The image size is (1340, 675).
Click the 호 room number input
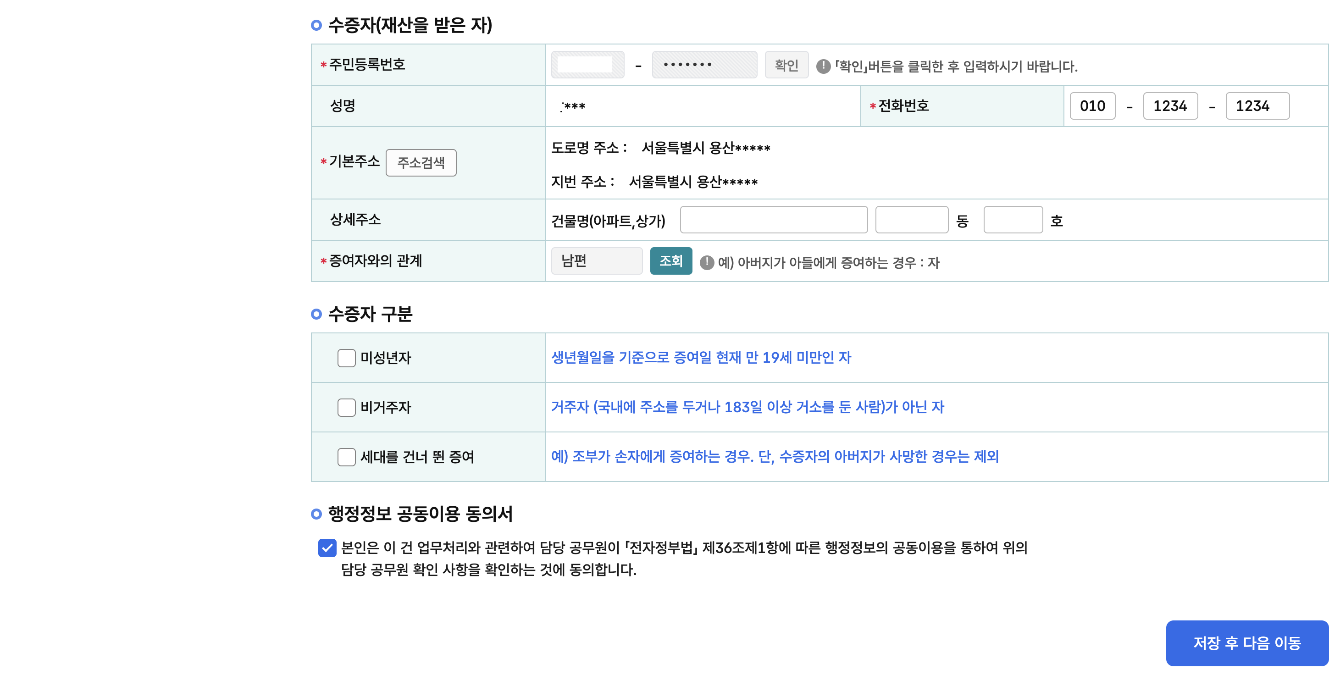(1013, 220)
